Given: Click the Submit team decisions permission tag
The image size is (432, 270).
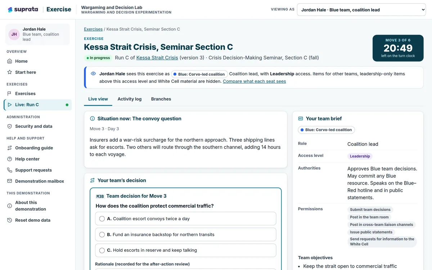Looking at the screenshot, I should 370,210.
